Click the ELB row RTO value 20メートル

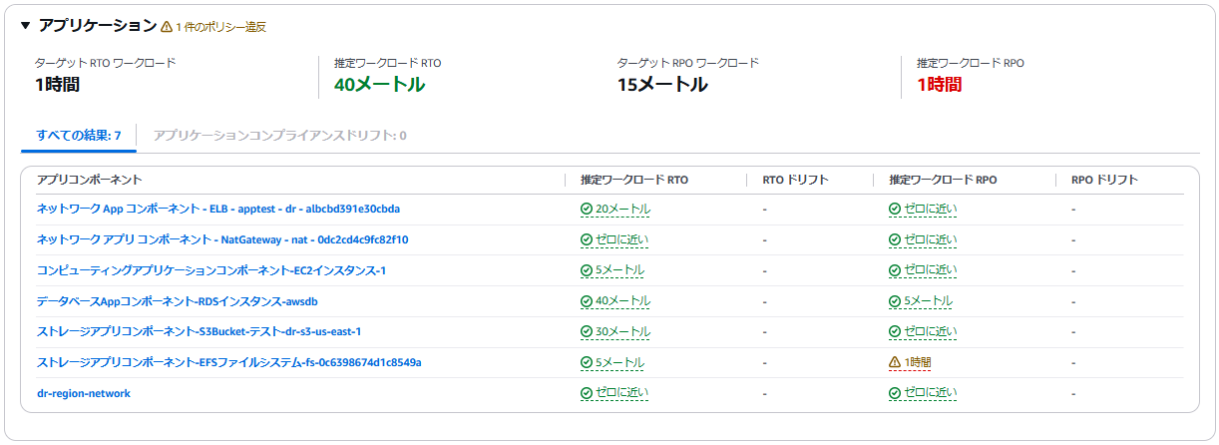tap(622, 210)
